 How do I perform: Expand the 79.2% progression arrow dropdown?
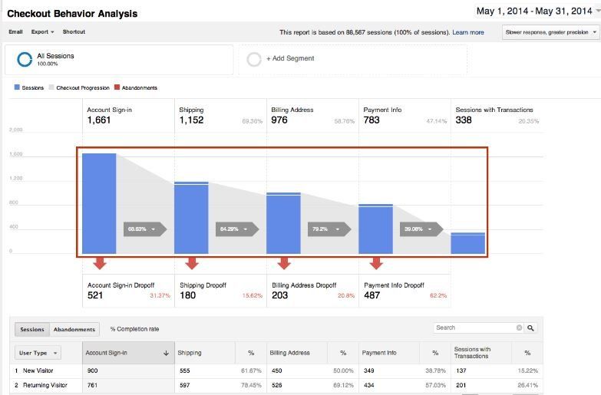click(x=329, y=229)
